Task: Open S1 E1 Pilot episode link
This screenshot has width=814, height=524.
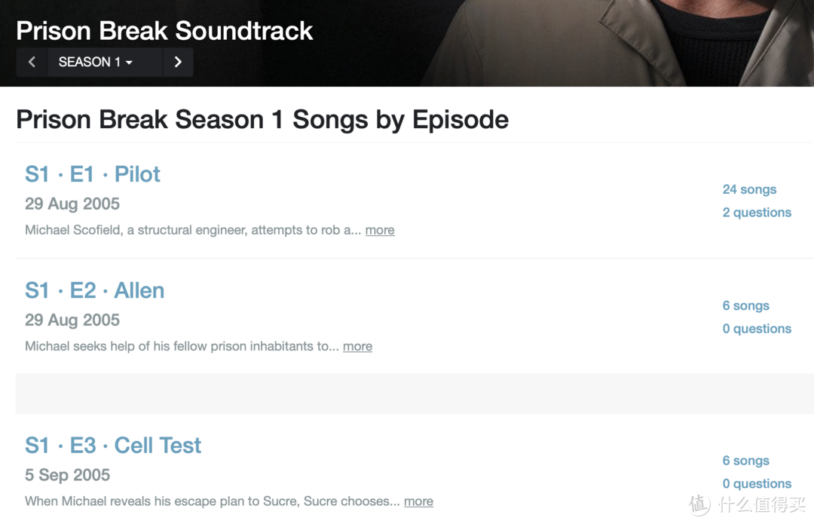Action: [x=93, y=174]
